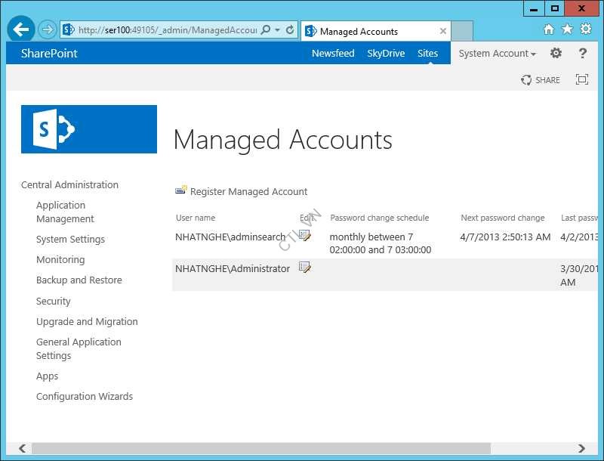The width and height of the screenshot is (604, 461).
Task: Expand the System Account menu
Action: 498,53
